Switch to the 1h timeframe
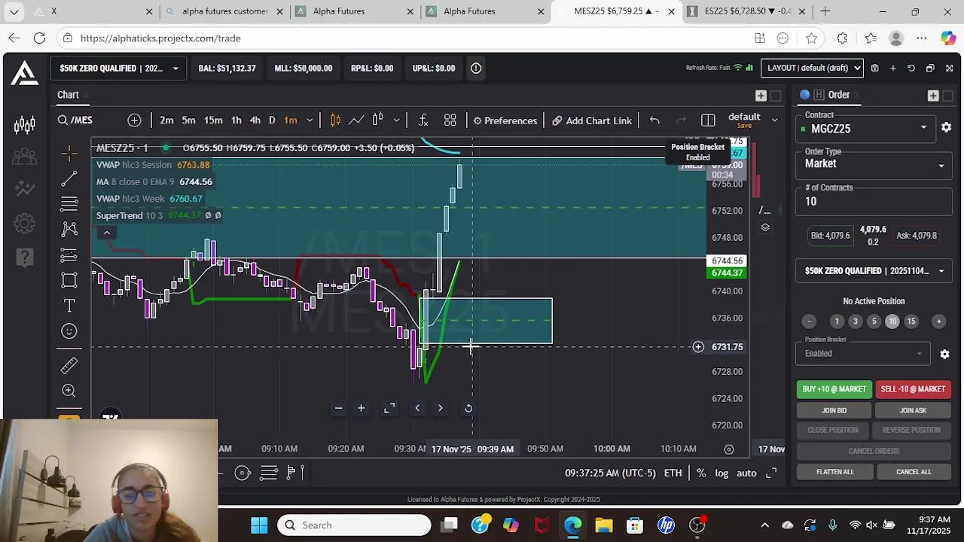 pyautogui.click(x=236, y=120)
